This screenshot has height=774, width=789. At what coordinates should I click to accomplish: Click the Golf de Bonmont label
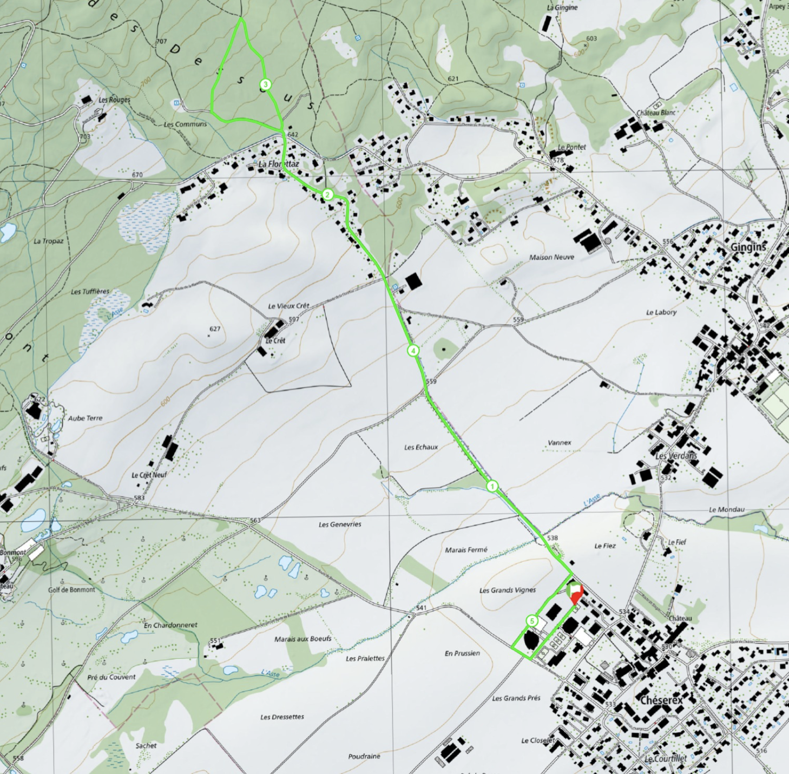[x=71, y=589]
